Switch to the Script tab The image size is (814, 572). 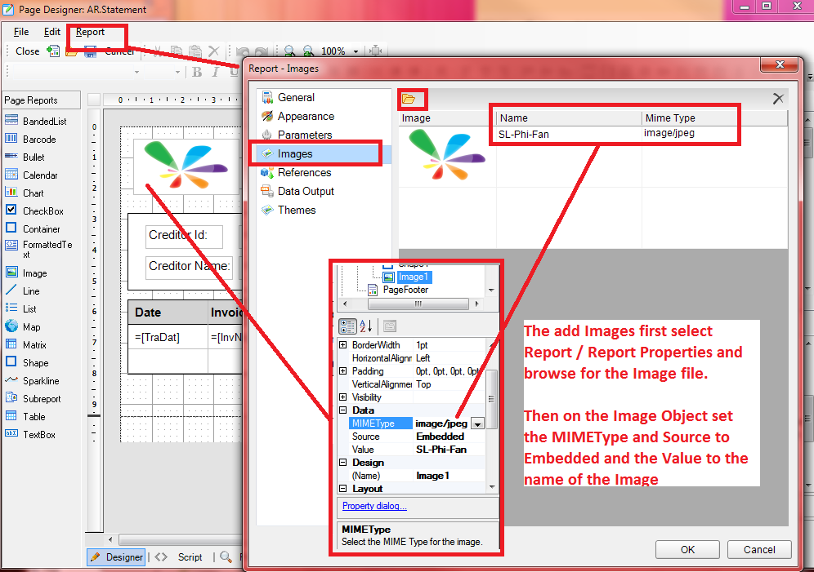(179, 557)
